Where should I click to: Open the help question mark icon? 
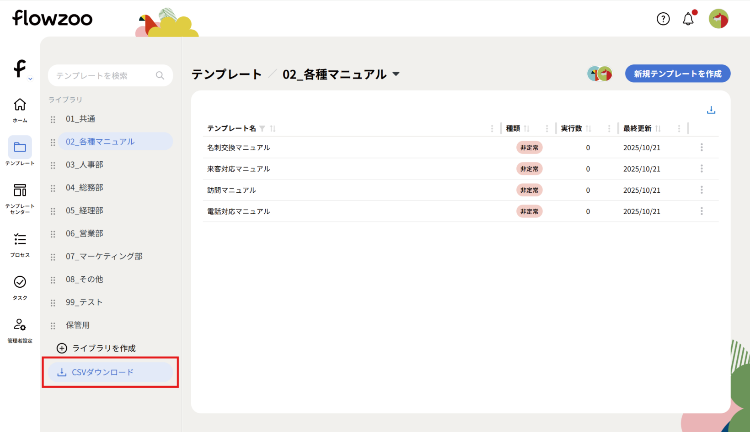[x=663, y=19]
